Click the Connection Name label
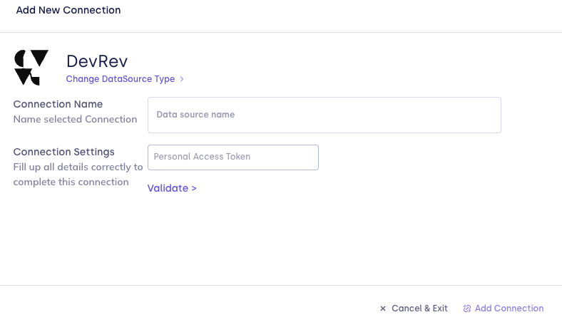 (x=58, y=104)
